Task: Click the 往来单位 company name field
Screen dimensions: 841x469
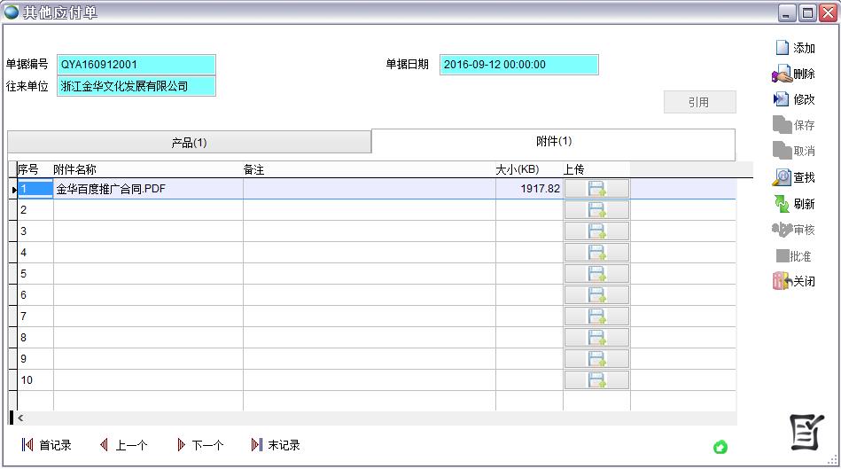Action: click(x=136, y=86)
